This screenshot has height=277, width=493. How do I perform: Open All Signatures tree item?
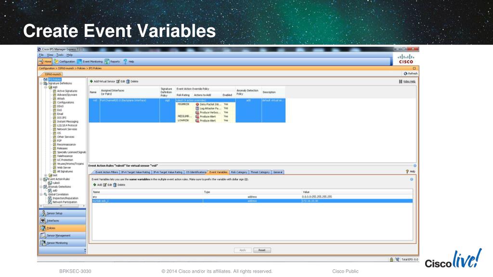[x=65, y=172]
